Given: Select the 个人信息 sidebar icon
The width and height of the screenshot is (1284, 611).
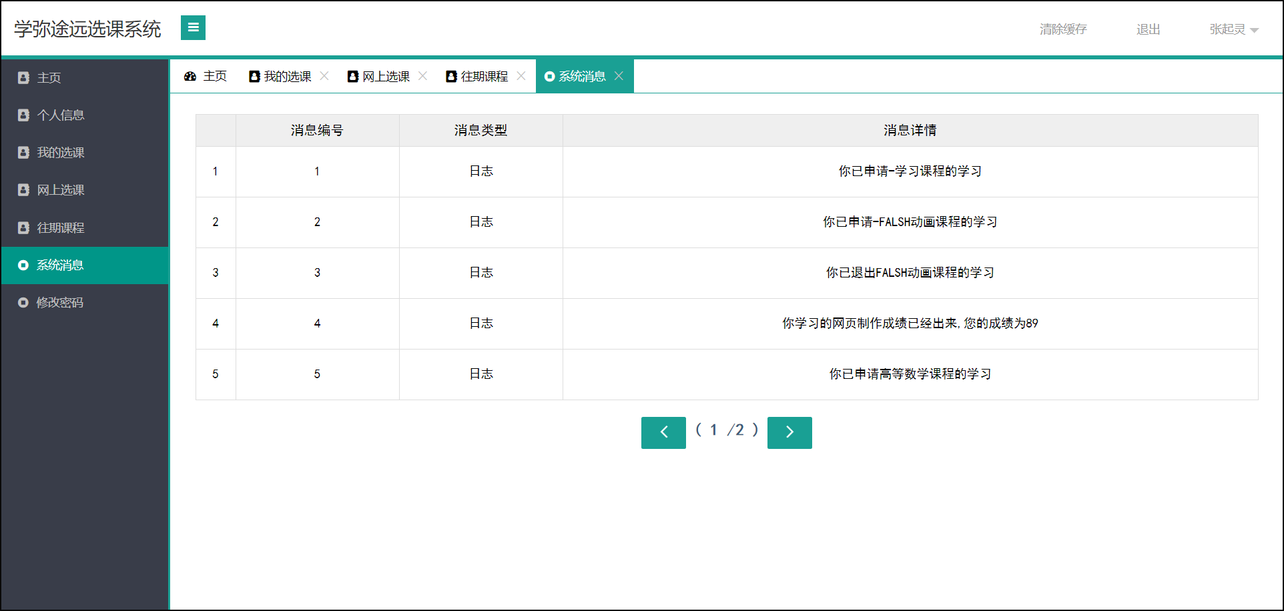Looking at the screenshot, I should 23,115.
